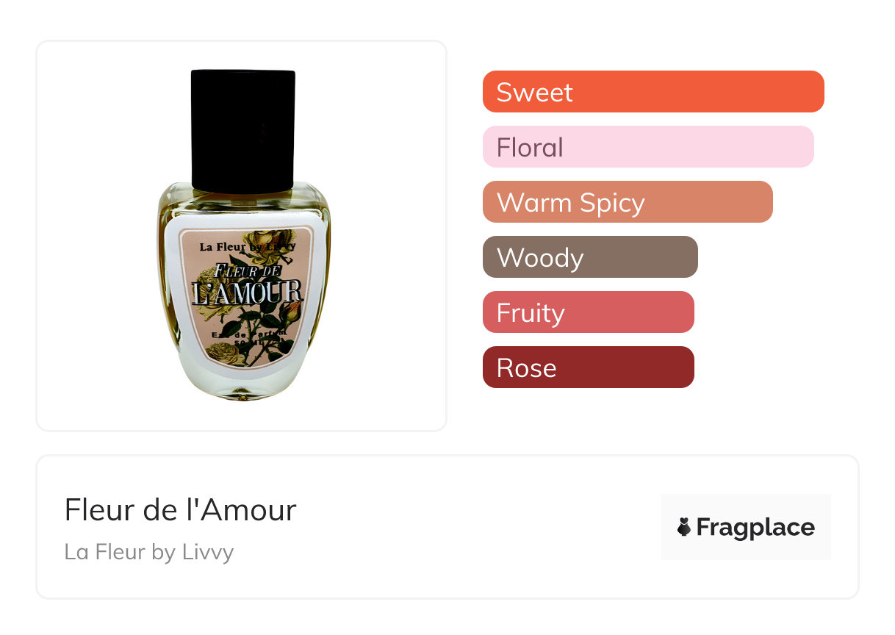Select the pink Floral accord bar

tap(648, 147)
